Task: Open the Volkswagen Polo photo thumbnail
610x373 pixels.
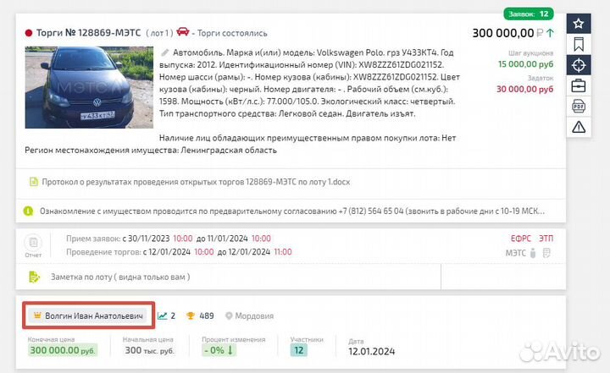Action: click(89, 87)
